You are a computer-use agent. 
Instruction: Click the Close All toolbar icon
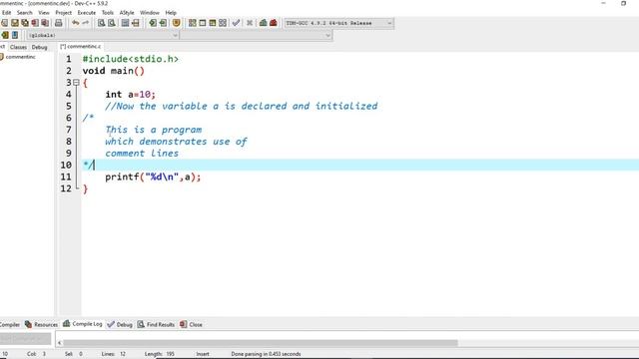45,23
